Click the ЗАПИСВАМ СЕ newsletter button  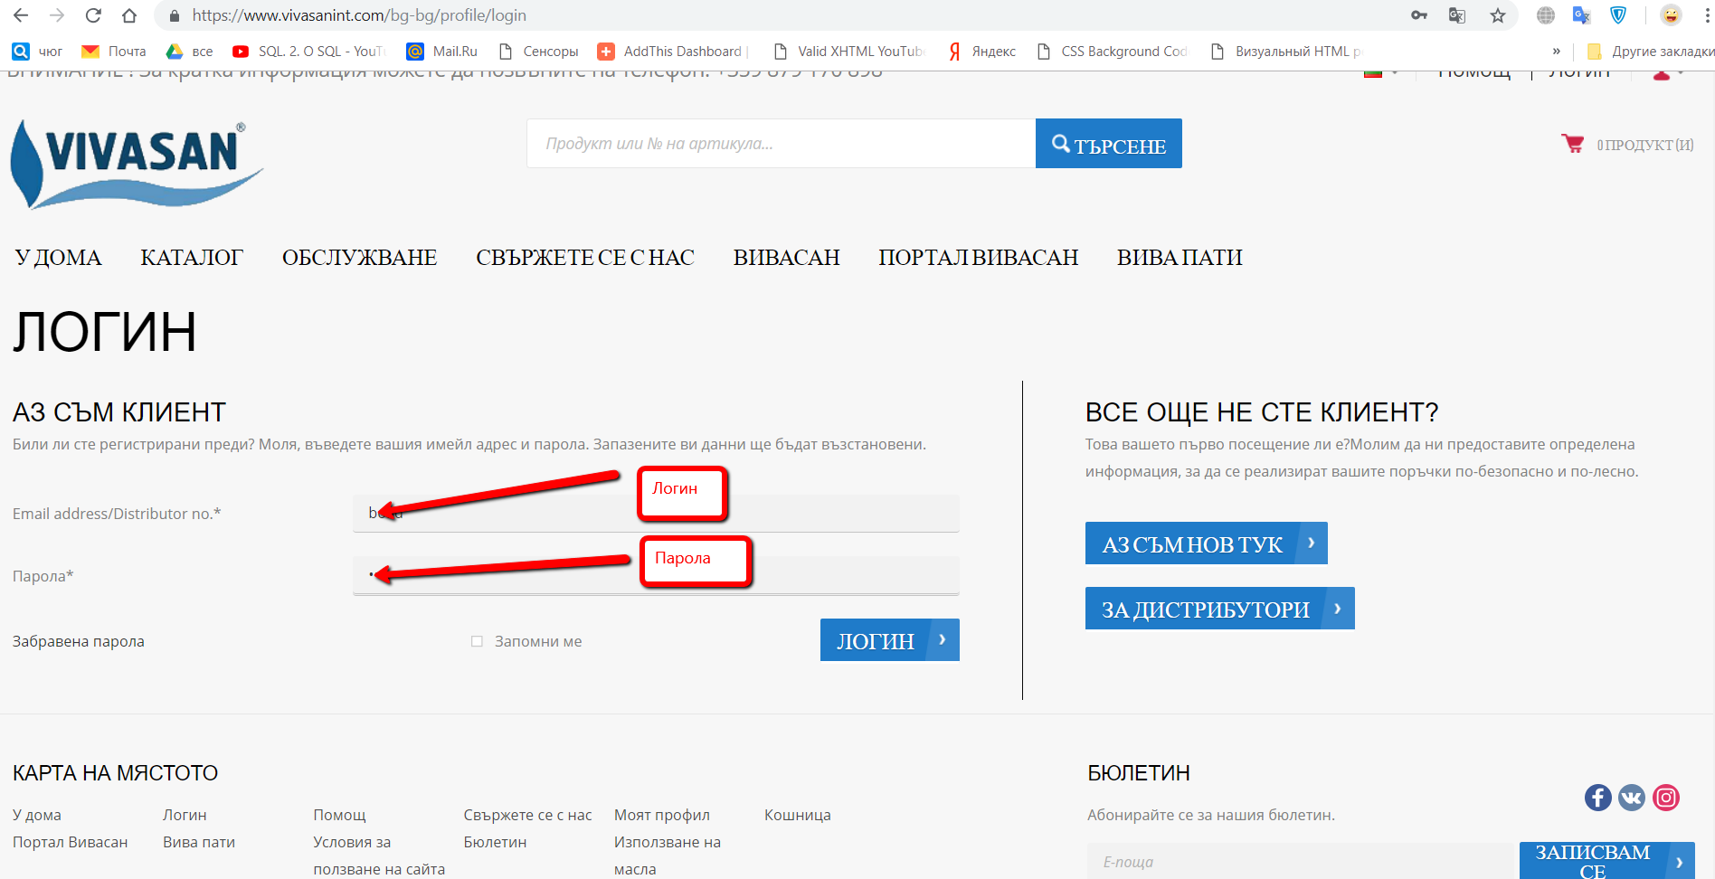click(1607, 861)
